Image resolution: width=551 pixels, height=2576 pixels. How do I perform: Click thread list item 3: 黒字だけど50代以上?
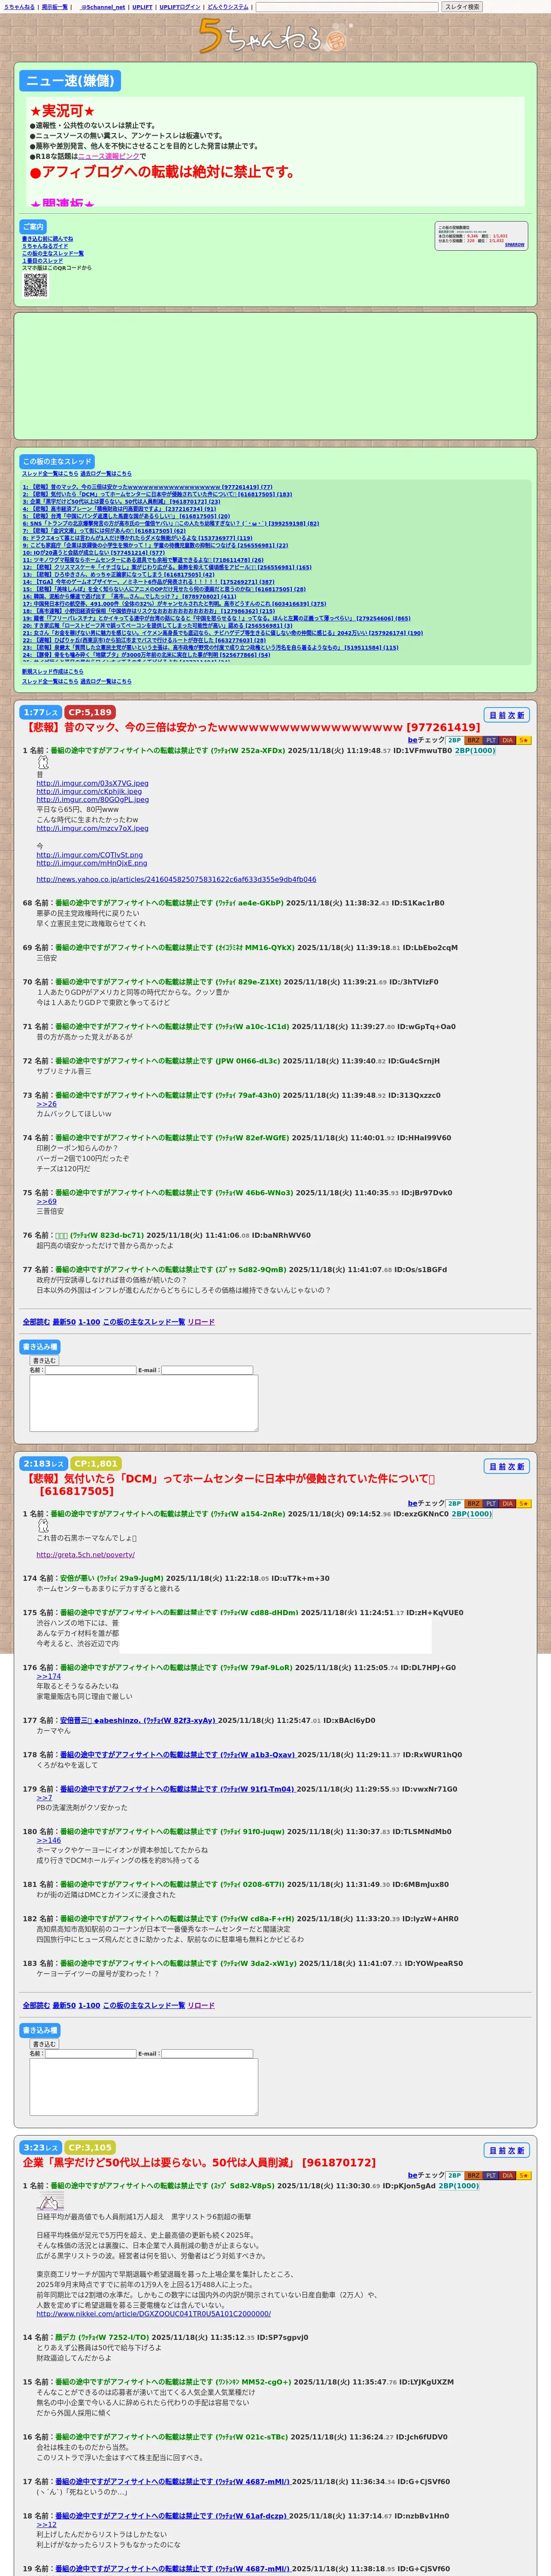pyautogui.click(x=122, y=502)
